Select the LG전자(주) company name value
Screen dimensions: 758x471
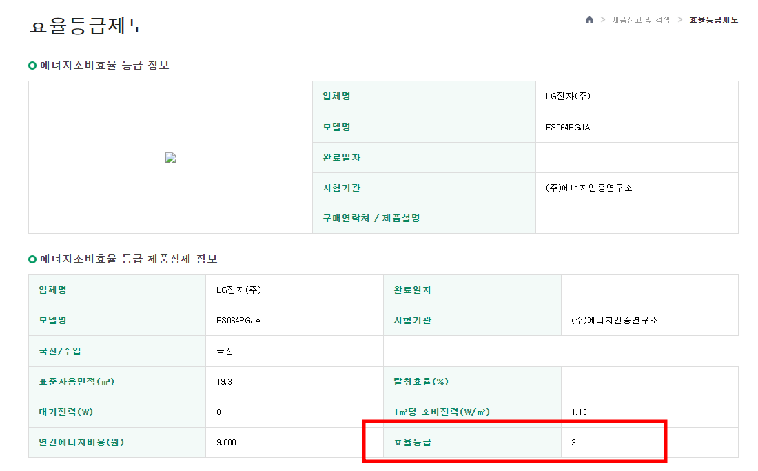tap(568, 97)
